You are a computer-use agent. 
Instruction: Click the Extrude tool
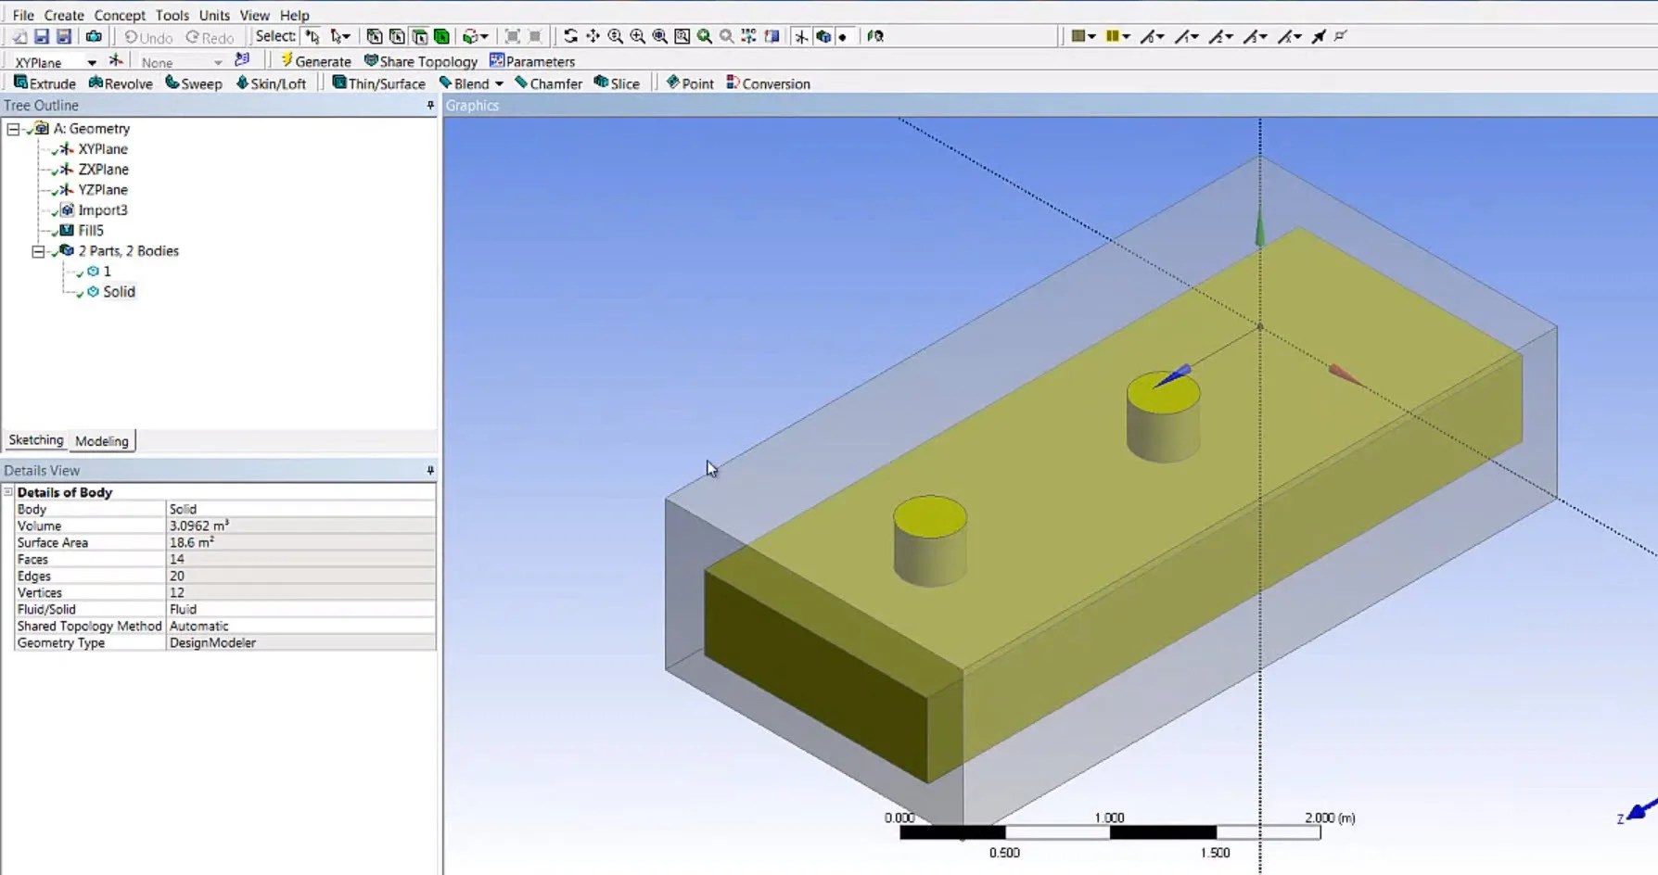pos(45,83)
